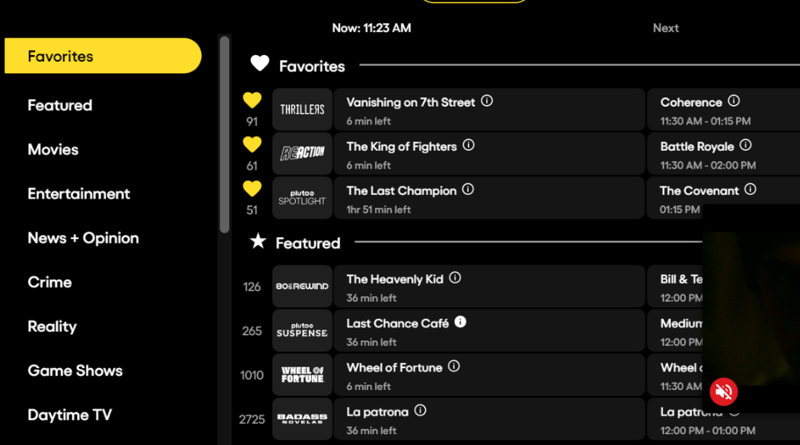The image size is (800, 445).
Task: Toggle favorite heart for channel 61
Action: pos(252,145)
